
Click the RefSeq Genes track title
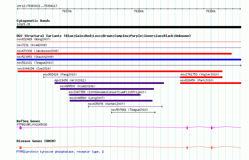click(x=28, y=121)
